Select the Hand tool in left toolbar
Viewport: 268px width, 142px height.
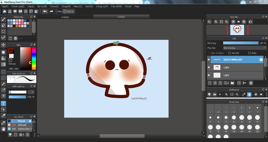pos(3,129)
